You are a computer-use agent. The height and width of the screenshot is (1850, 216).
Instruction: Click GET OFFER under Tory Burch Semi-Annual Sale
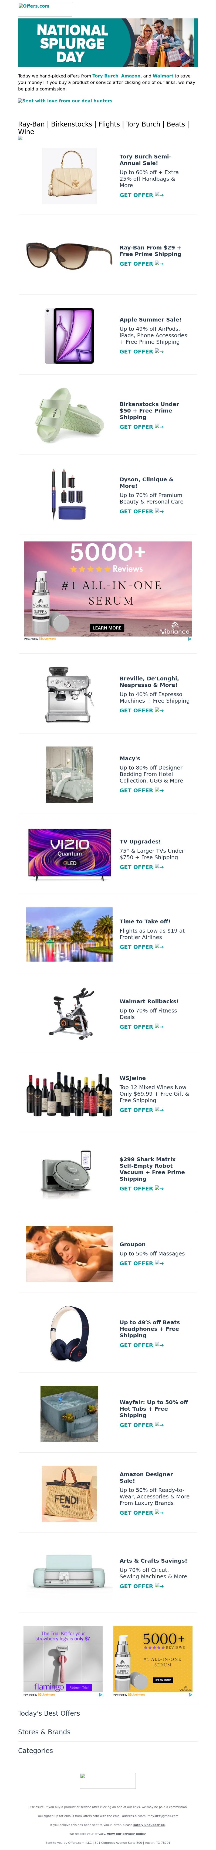click(x=141, y=195)
